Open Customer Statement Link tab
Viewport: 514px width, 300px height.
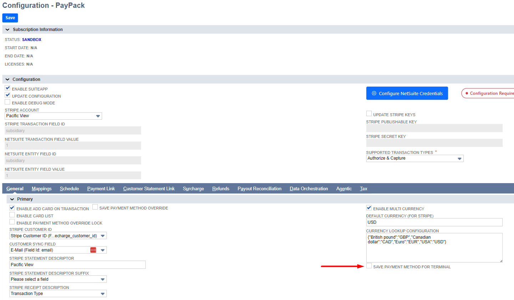coord(149,189)
